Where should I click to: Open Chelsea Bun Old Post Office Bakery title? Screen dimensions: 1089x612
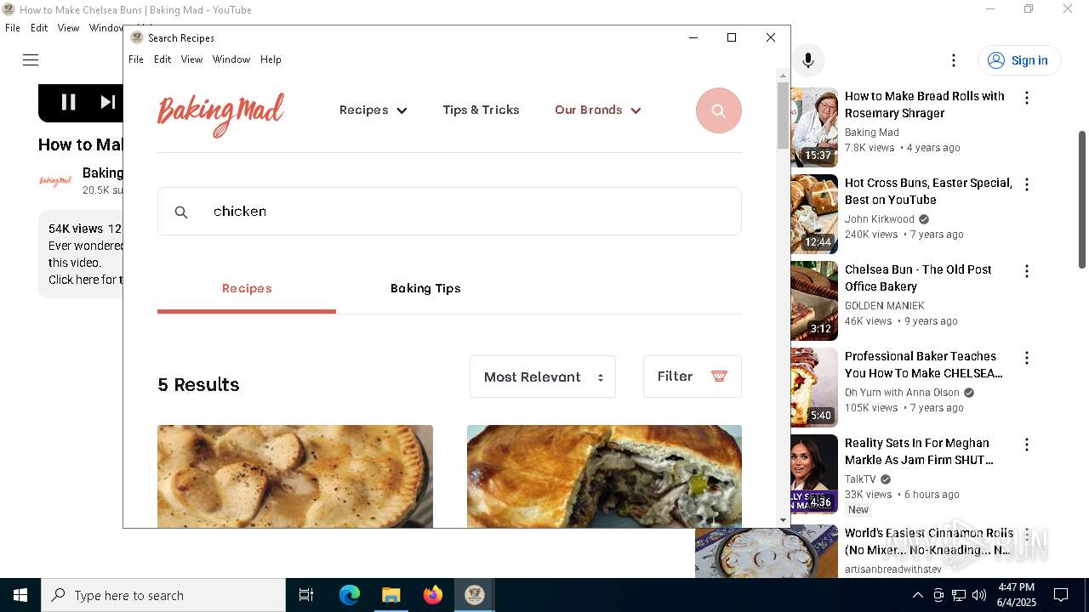pos(918,278)
